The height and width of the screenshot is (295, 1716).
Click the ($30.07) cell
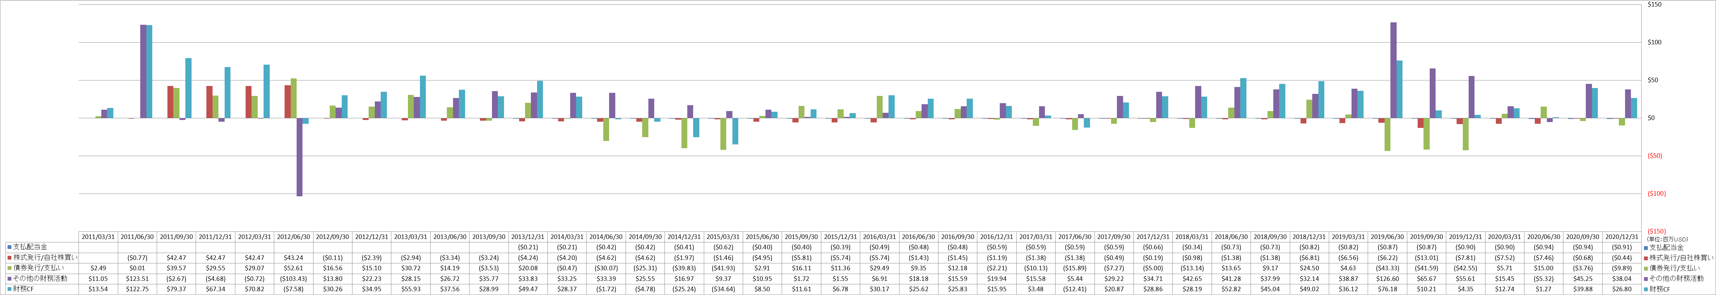[606, 269]
